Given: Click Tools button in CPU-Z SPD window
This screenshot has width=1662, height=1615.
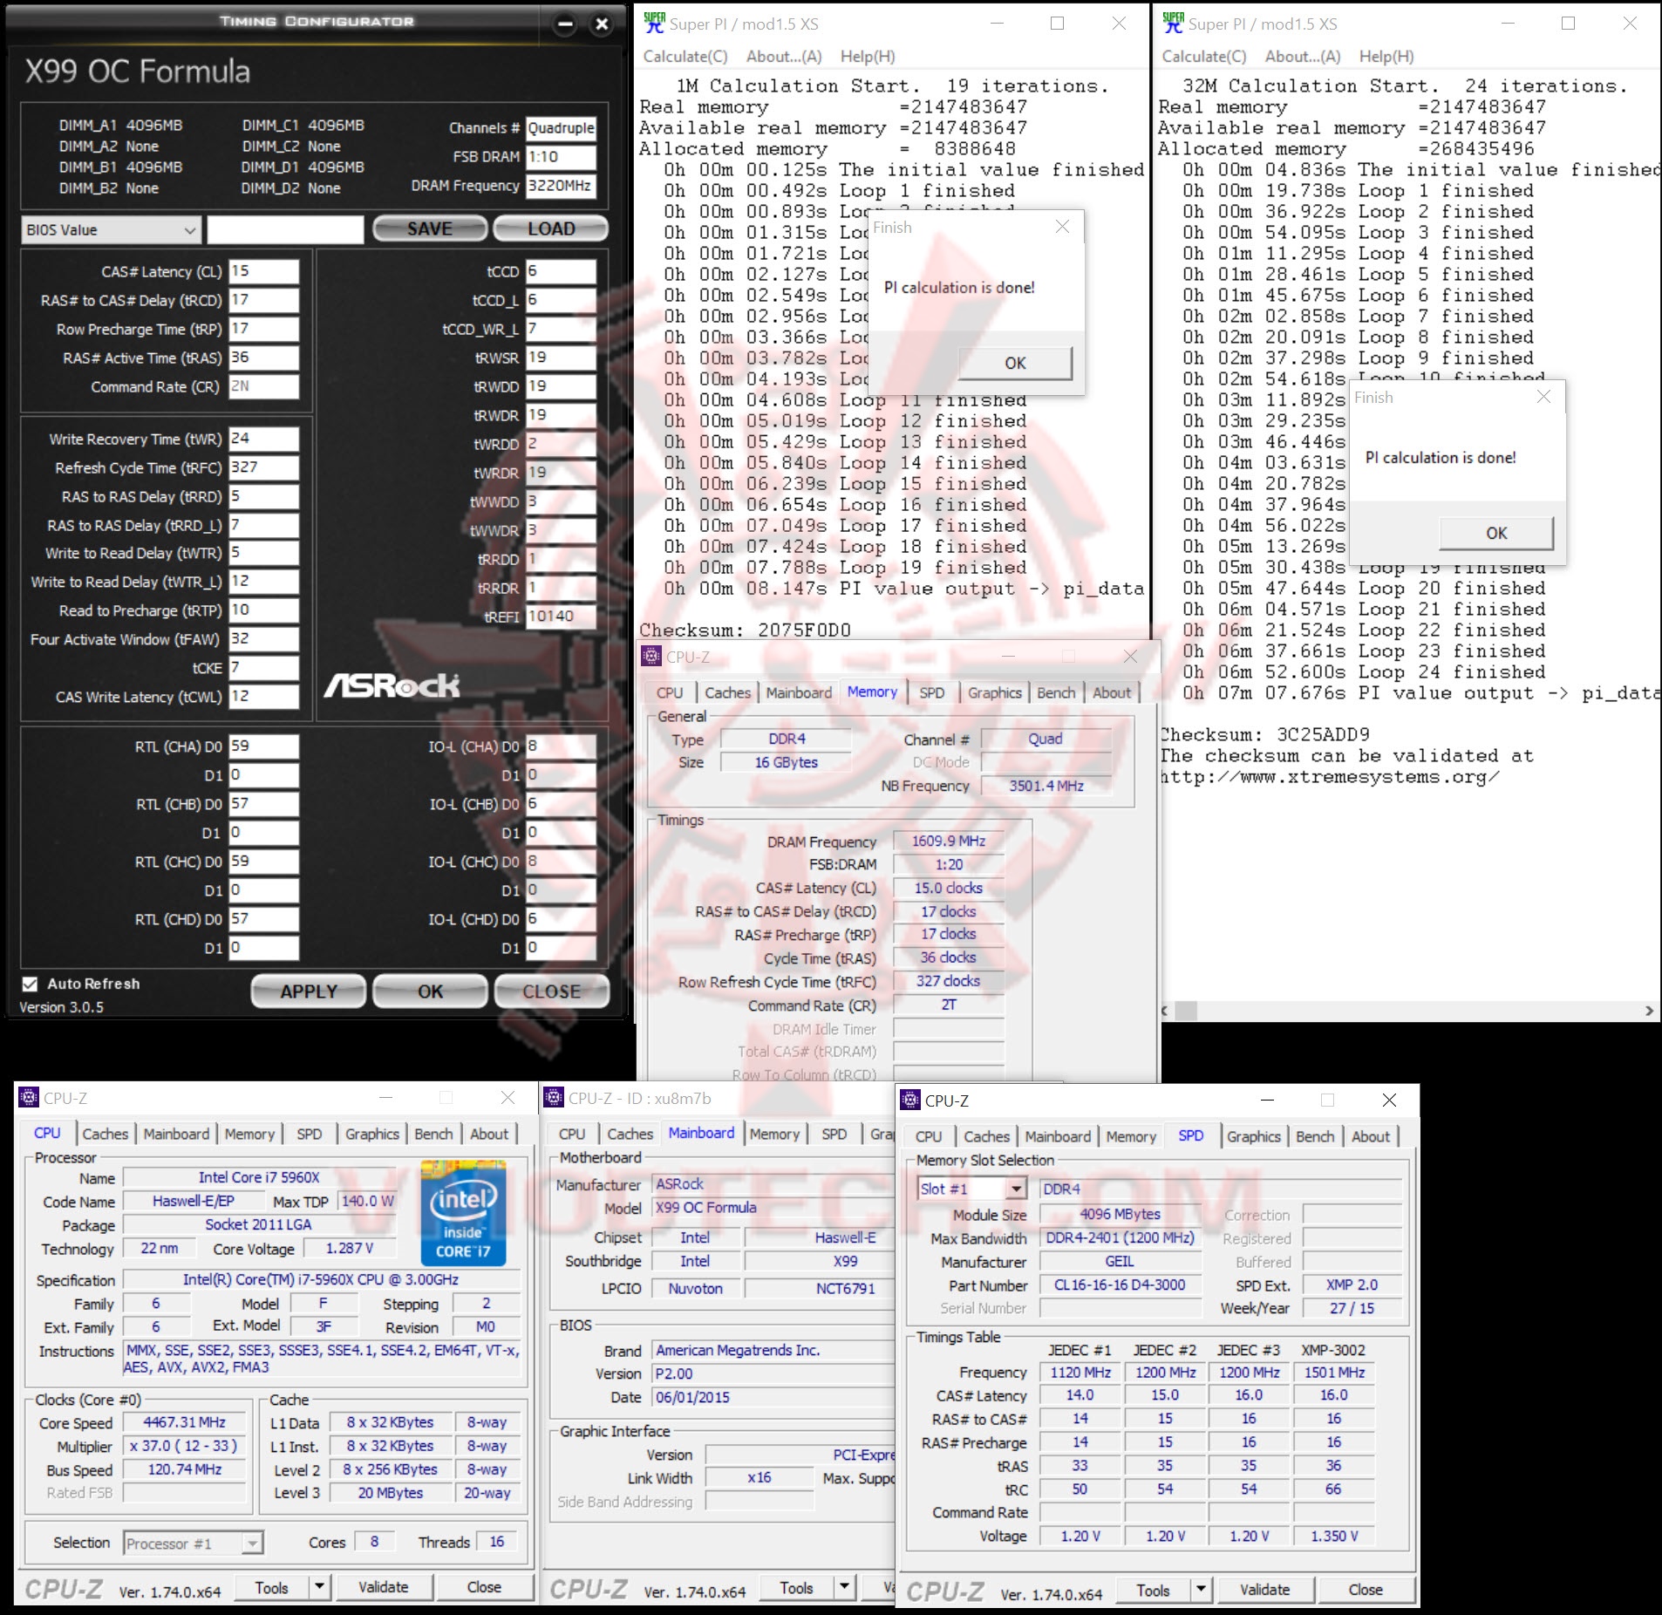Looking at the screenshot, I should pos(1153,1591).
